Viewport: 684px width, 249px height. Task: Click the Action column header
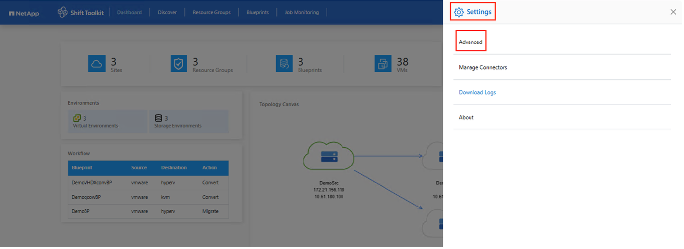point(210,168)
